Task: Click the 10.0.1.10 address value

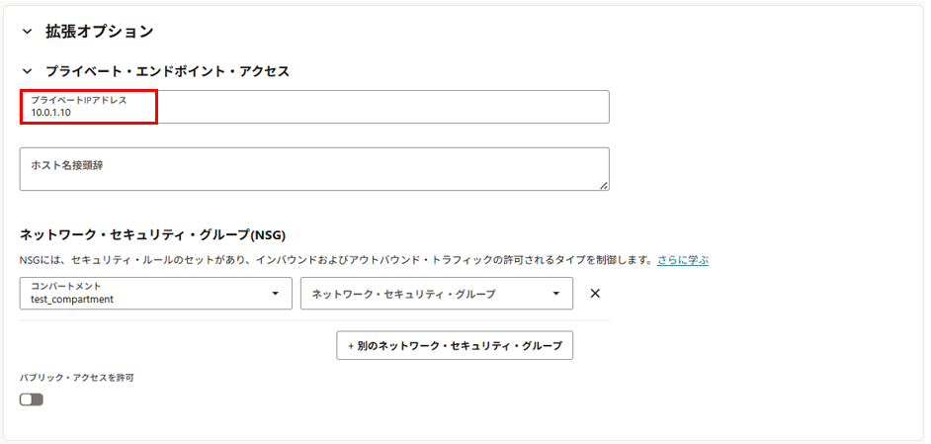Action: 50,113
